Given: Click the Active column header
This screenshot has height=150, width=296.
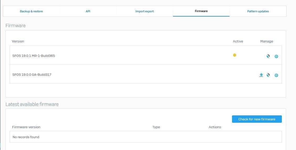Looking at the screenshot, I should tap(238, 41).
